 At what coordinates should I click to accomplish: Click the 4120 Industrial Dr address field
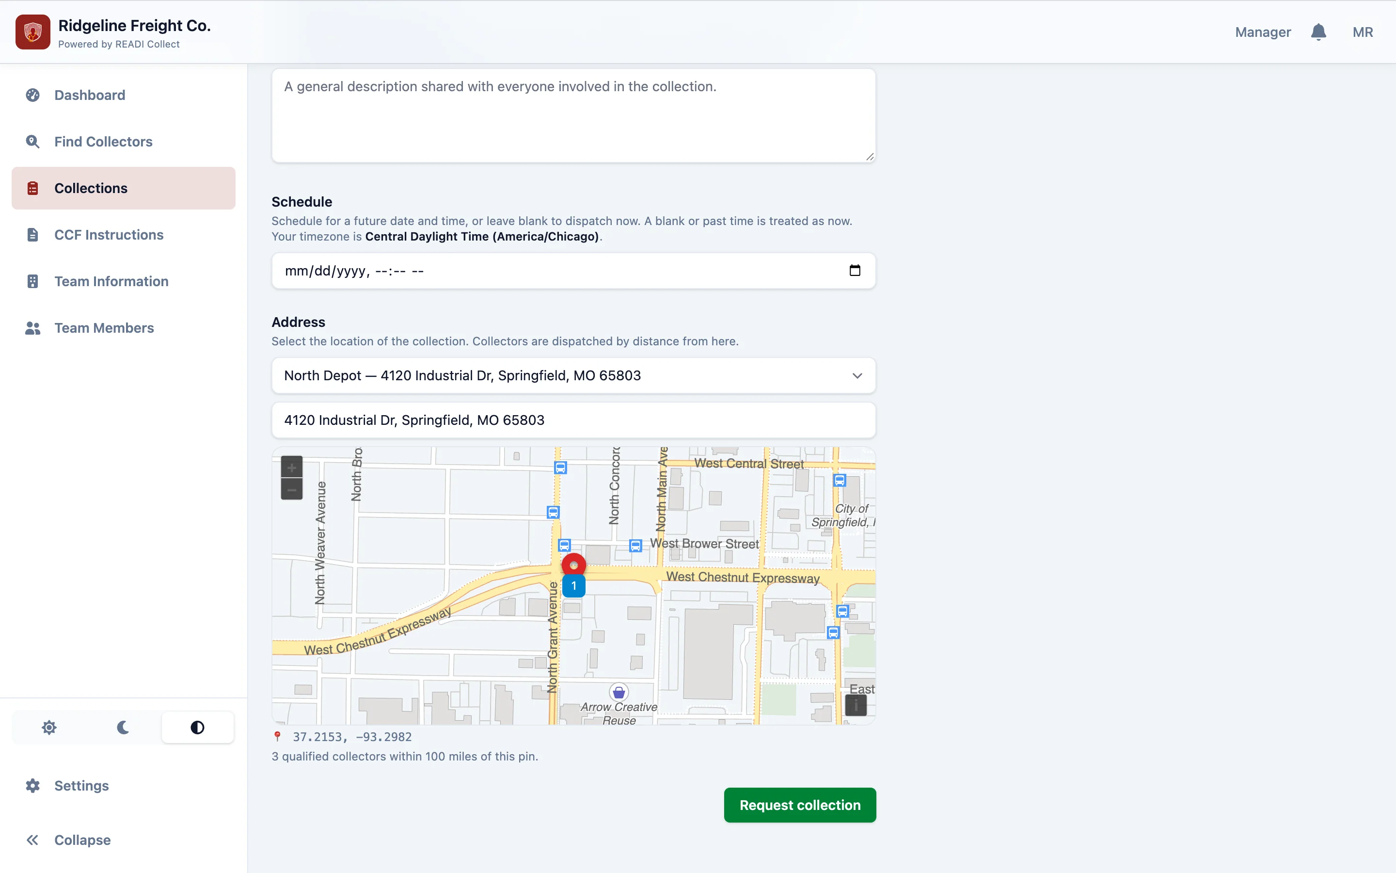[x=573, y=420]
